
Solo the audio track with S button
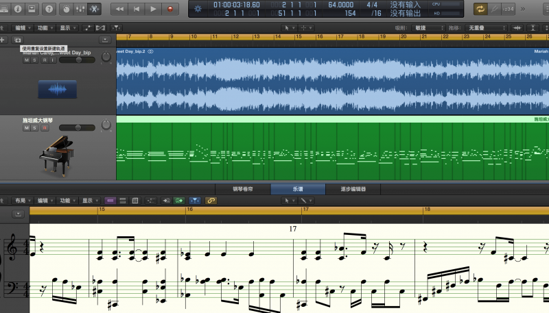[x=36, y=60]
